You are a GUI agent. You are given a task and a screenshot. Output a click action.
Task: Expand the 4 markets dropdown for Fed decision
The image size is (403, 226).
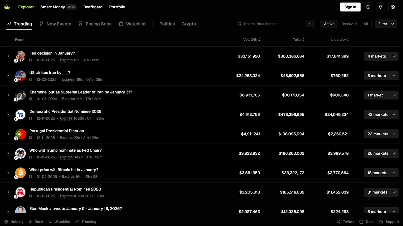[x=381, y=56]
